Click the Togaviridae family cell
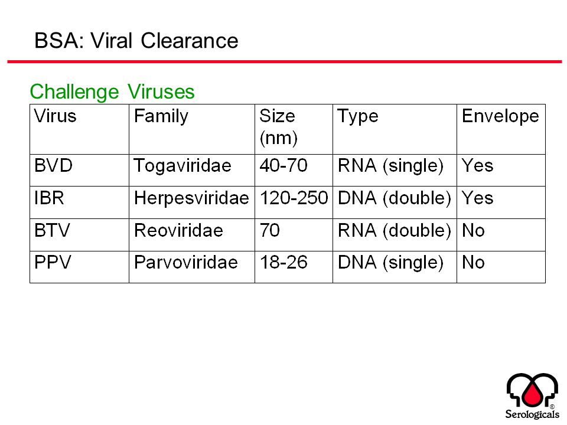This screenshot has height=425, width=567. [192, 170]
